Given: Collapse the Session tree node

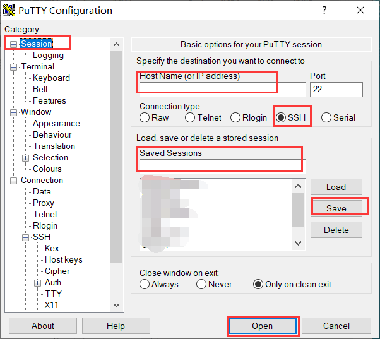Looking at the screenshot, I should (14, 44).
